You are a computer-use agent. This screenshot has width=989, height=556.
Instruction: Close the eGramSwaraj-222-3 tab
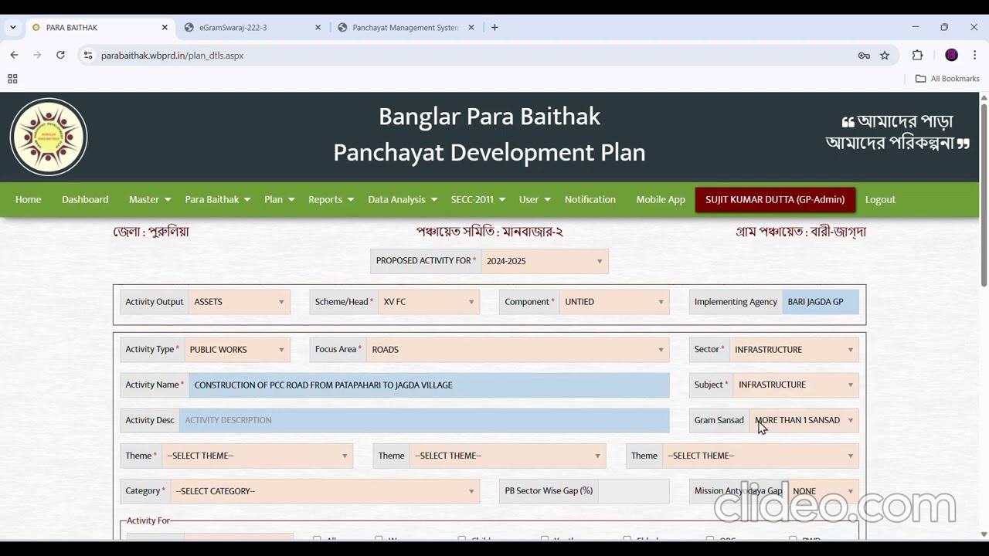(318, 27)
